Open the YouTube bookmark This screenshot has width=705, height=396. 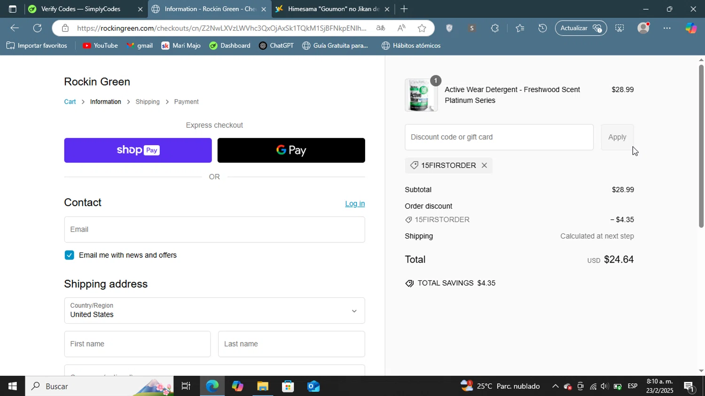point(100,46)
